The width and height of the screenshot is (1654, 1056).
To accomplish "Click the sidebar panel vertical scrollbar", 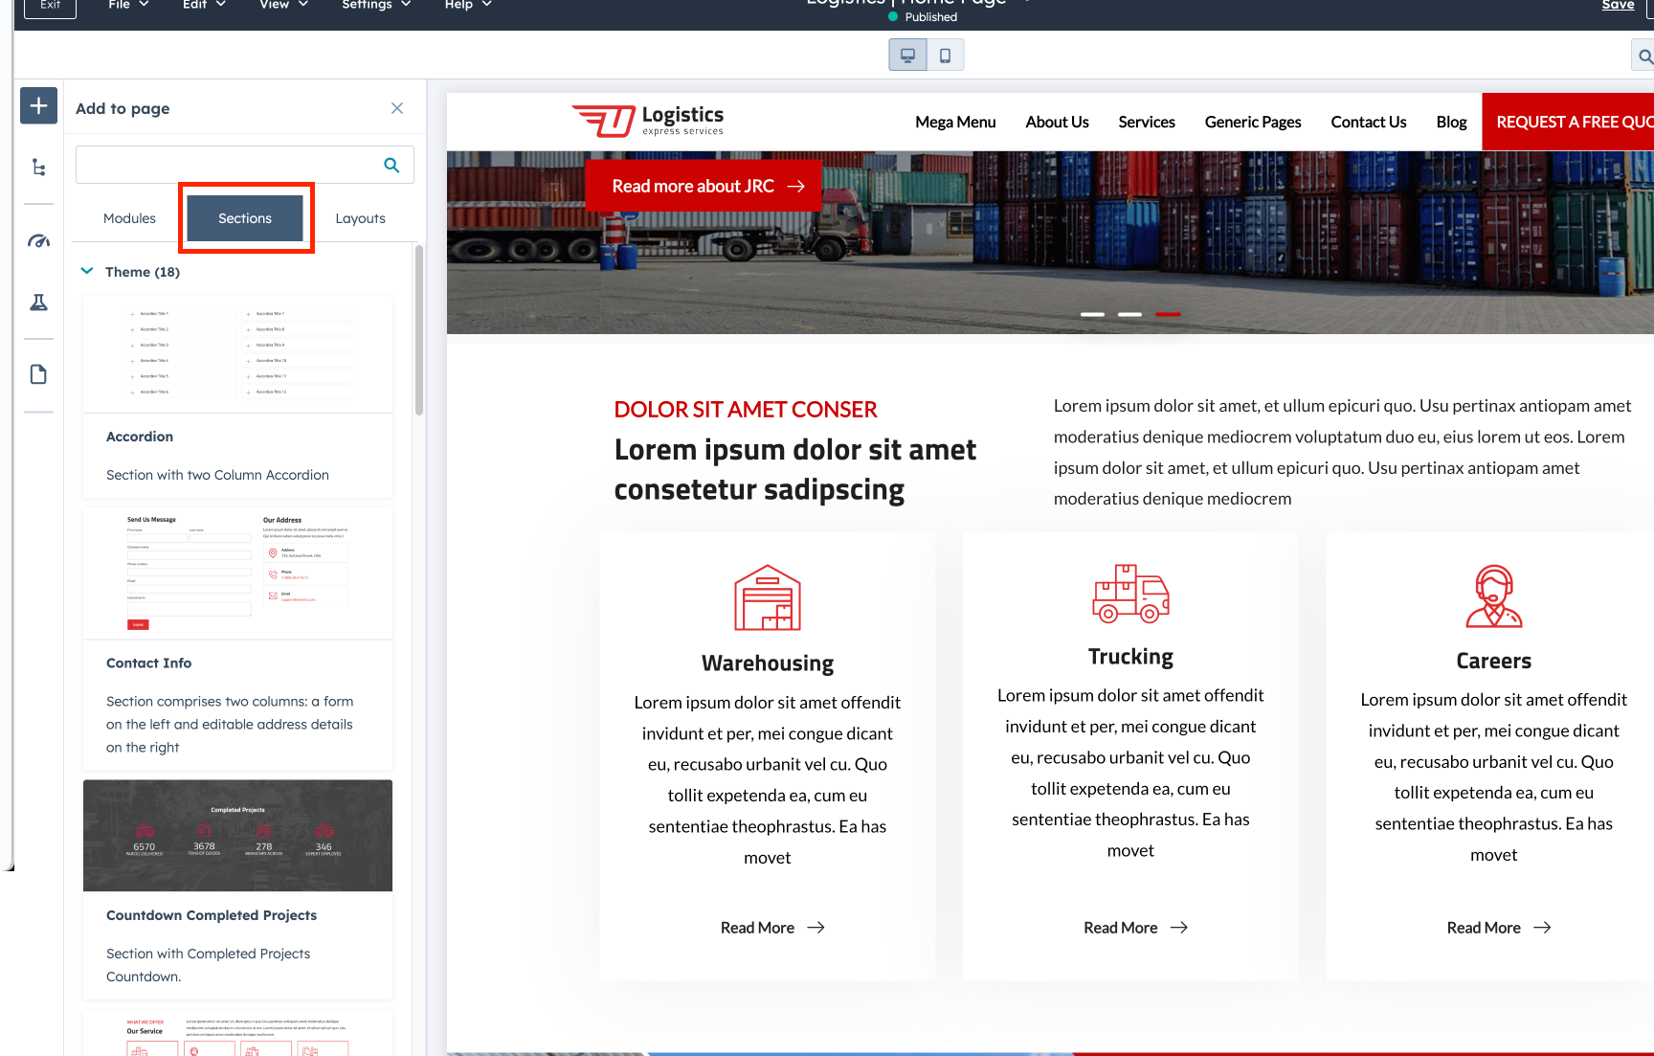I will point(418,330).
